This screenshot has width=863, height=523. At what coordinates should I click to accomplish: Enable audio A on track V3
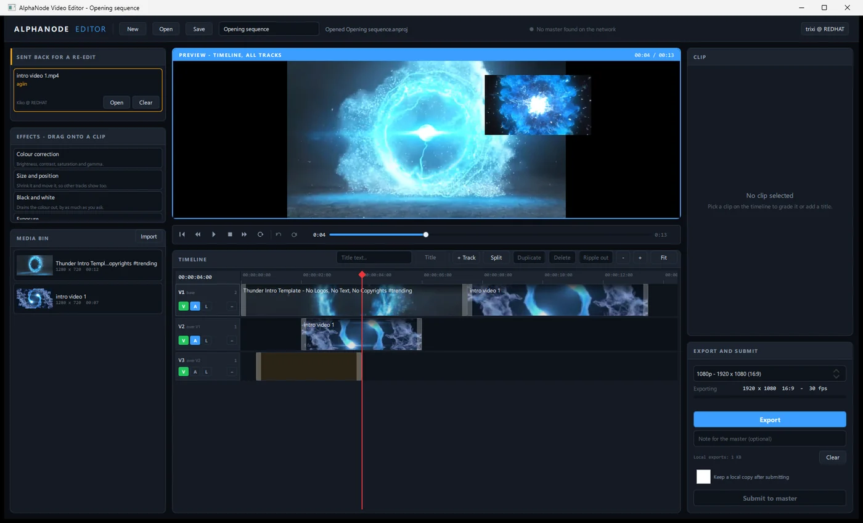195,372
